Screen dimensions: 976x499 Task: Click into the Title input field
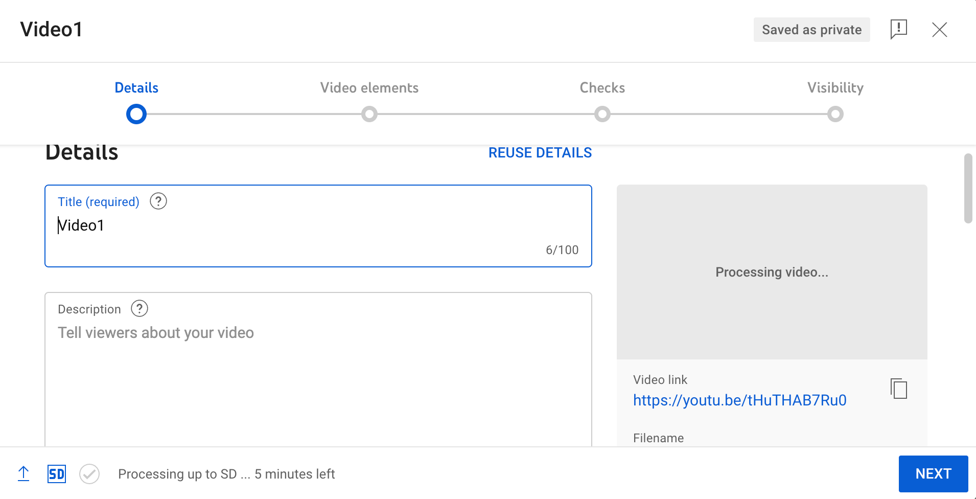(318, 226)
